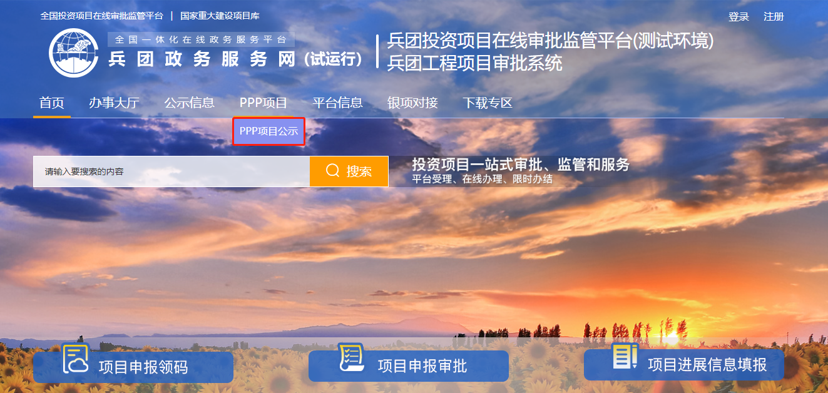This screenshot has height=393, width=828.
Task: Click the 项目申报审批 button
Action: [x=409, y=366]
